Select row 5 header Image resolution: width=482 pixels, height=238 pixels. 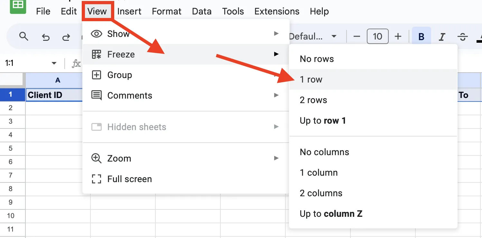tap(13, 148)
